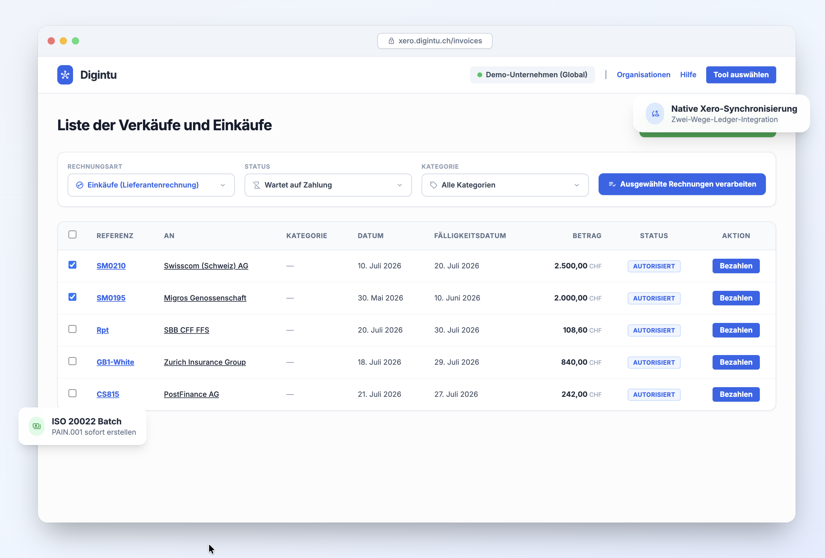The width and height of the screenshot is (825, 558).
Task: Click the Einkäufe icon in Rechnungsart filter
Action: [x=79, y=185]
